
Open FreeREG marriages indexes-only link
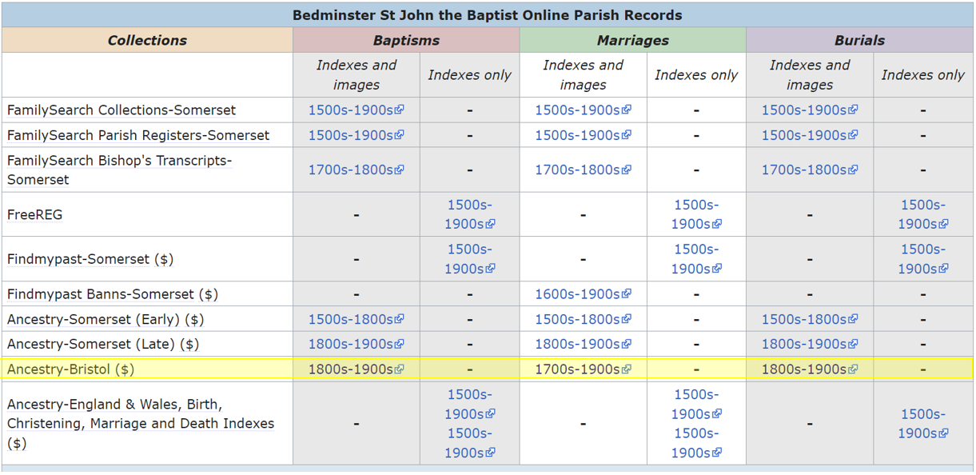(x=696, y=214)
